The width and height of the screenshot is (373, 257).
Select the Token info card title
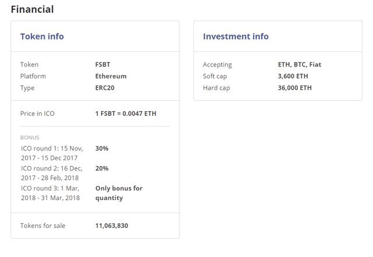point(42,36)
